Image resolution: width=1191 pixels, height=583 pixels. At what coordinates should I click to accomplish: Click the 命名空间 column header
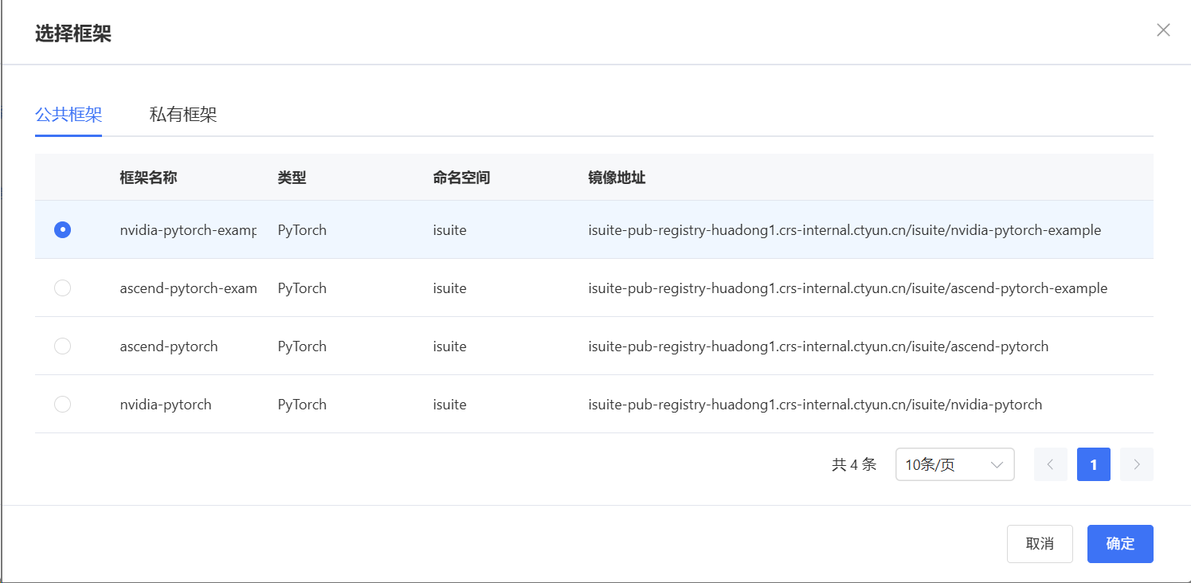[x=461, y=178]
